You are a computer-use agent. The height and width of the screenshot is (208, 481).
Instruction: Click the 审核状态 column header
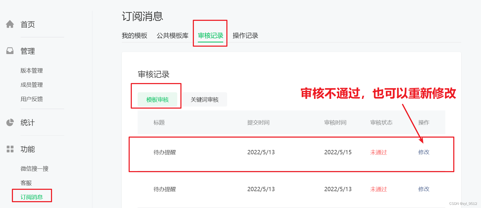tap(381, 123)
